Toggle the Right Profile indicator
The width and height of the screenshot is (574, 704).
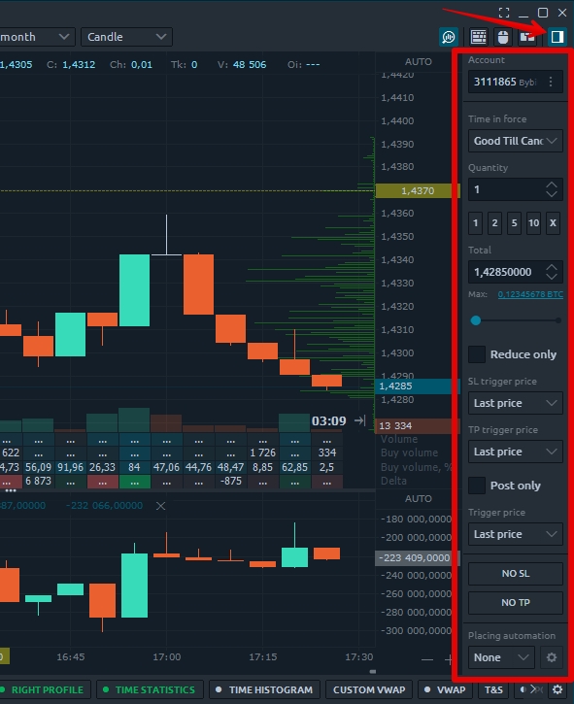coord(43,689)
